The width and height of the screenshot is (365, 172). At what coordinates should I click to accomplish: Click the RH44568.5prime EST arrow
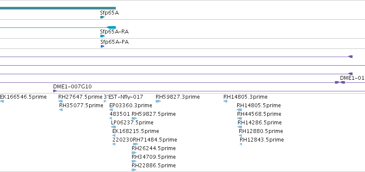pos(239,118)
